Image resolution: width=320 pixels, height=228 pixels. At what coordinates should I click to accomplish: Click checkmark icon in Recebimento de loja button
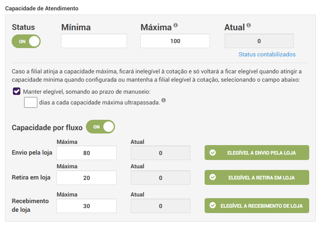(x=213, y=206)
